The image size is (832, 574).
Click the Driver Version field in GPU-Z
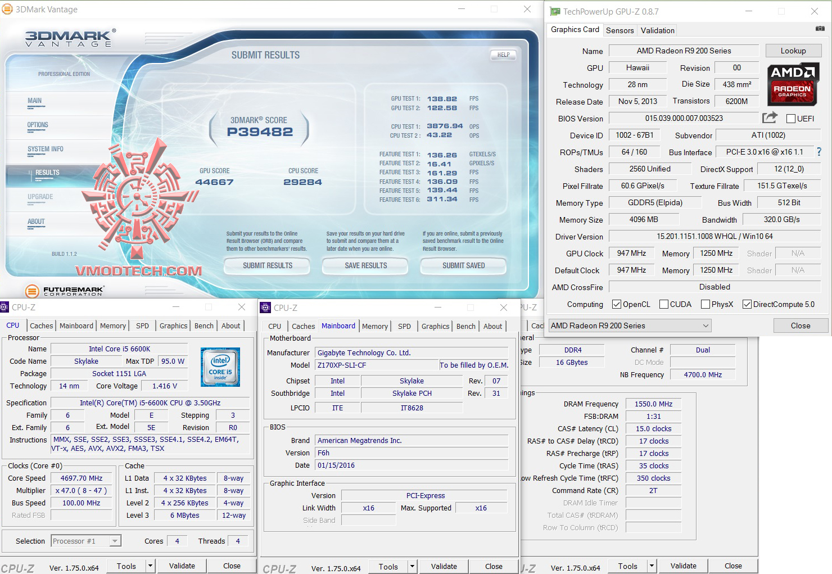[715, 237]
